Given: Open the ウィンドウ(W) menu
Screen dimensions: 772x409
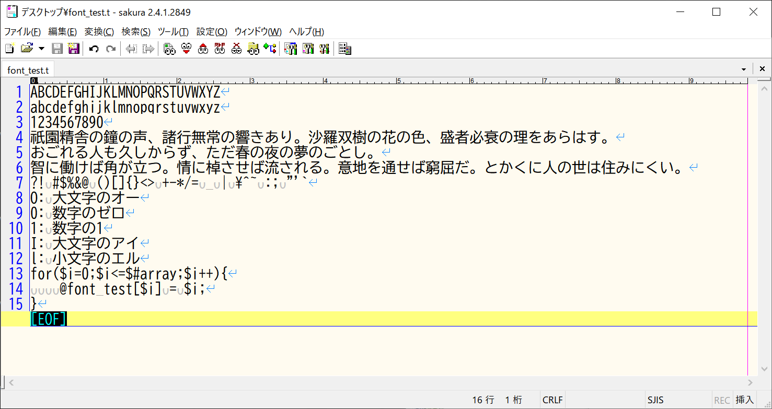Looking at the screenshot, I should pyautogui.click(x=258, y=31).
